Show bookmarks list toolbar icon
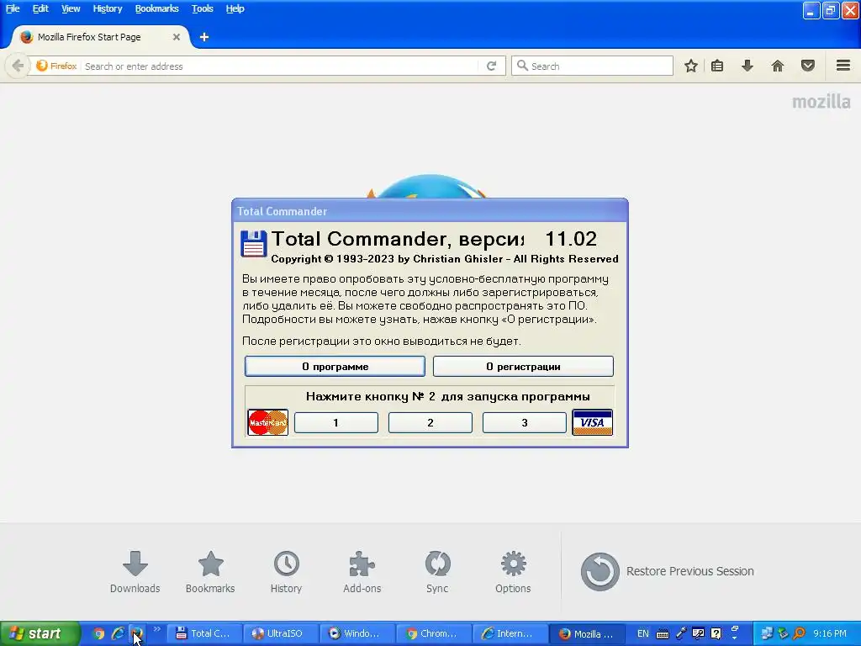 [x=717, y=66]
